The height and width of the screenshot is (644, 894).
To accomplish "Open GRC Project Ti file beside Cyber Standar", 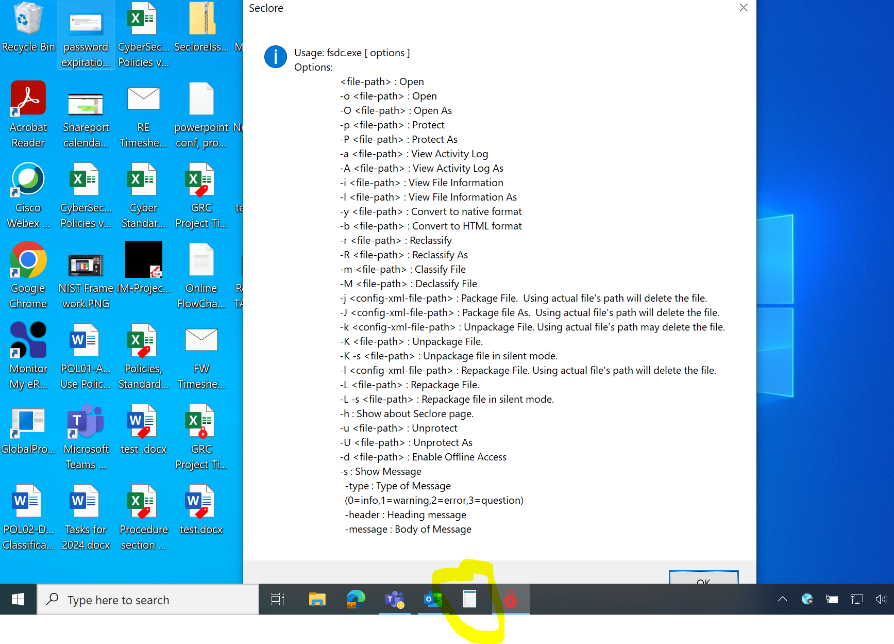I will (x=201, y=195).
